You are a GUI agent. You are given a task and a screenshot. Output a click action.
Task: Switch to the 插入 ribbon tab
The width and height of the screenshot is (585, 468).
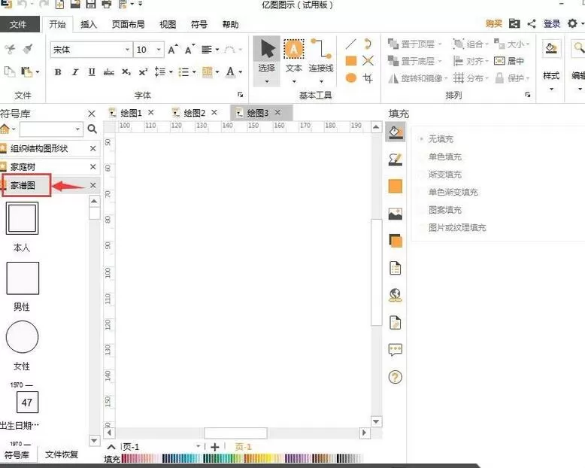(89, 24)
